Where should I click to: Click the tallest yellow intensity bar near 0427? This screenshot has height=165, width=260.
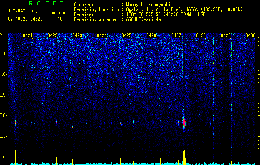(x=184, y=157)
